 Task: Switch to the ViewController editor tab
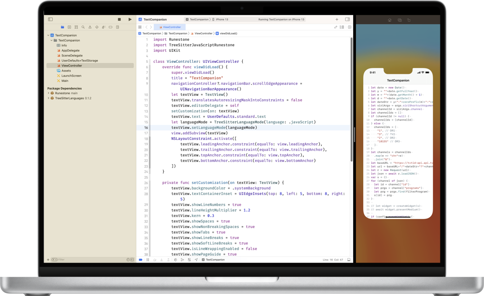[x=171, y=27]
